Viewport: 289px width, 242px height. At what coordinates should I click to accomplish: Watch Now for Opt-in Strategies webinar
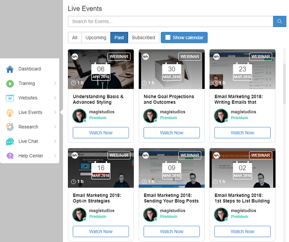point(101,231)
